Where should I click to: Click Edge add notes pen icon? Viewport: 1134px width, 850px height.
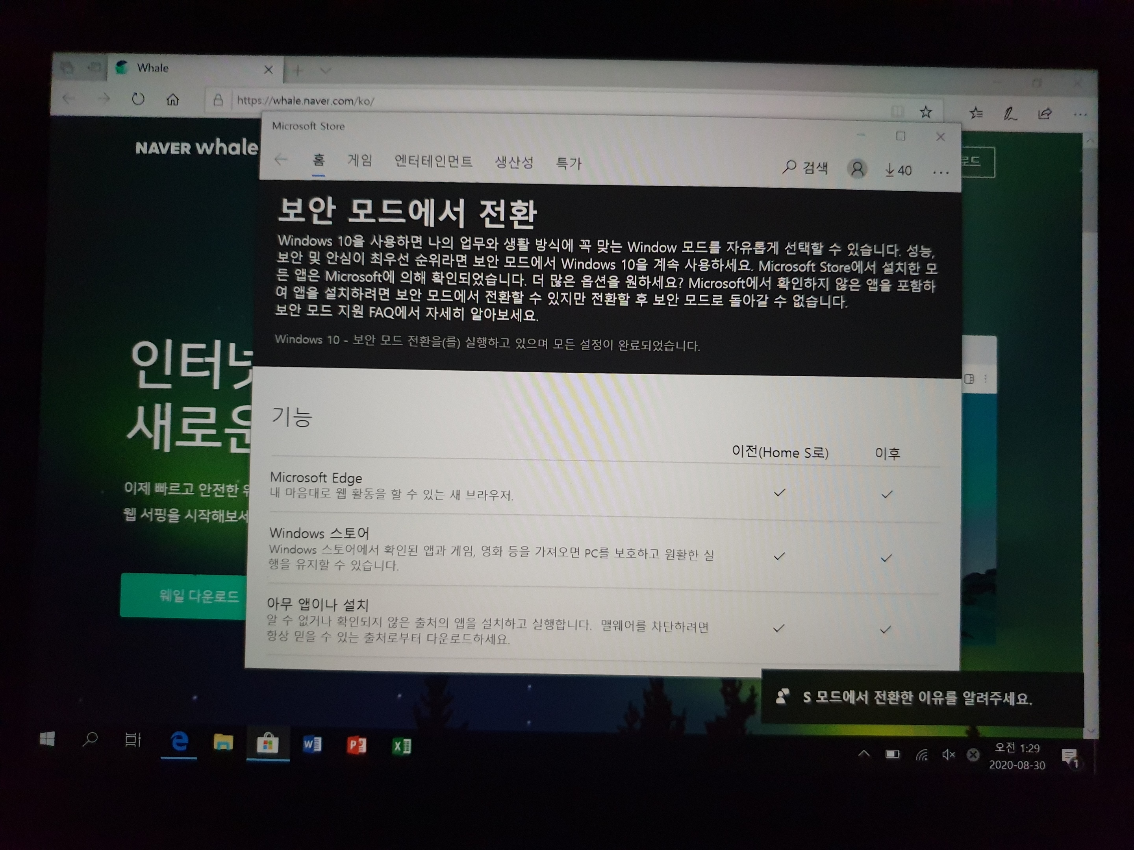1010,114
